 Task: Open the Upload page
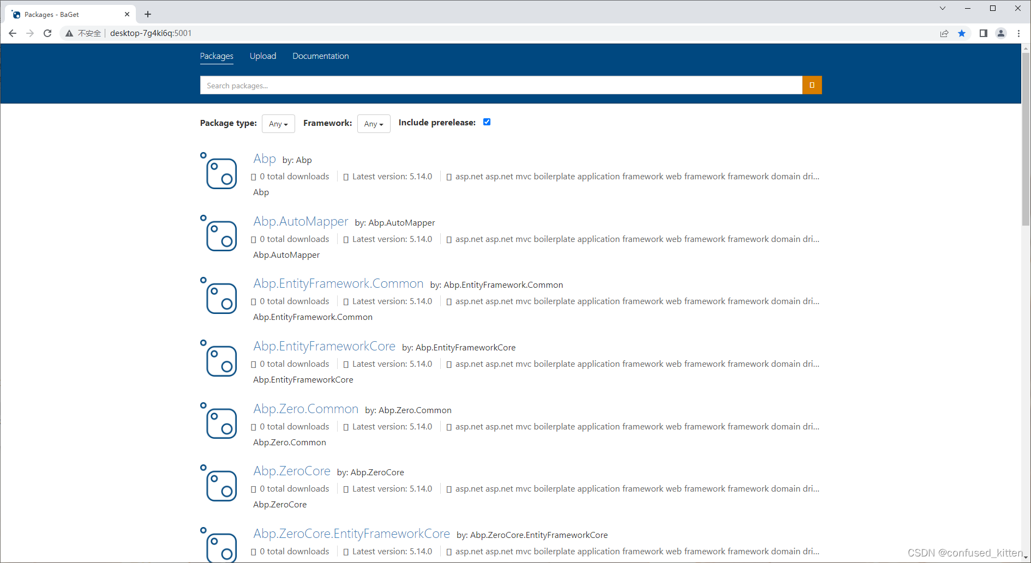click(x=263, y=56)
